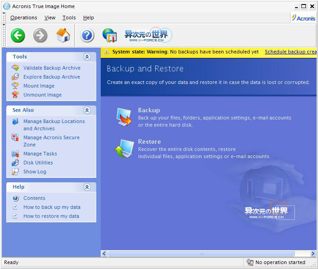Open the Tools menu in menu bar

coord(69,18)
